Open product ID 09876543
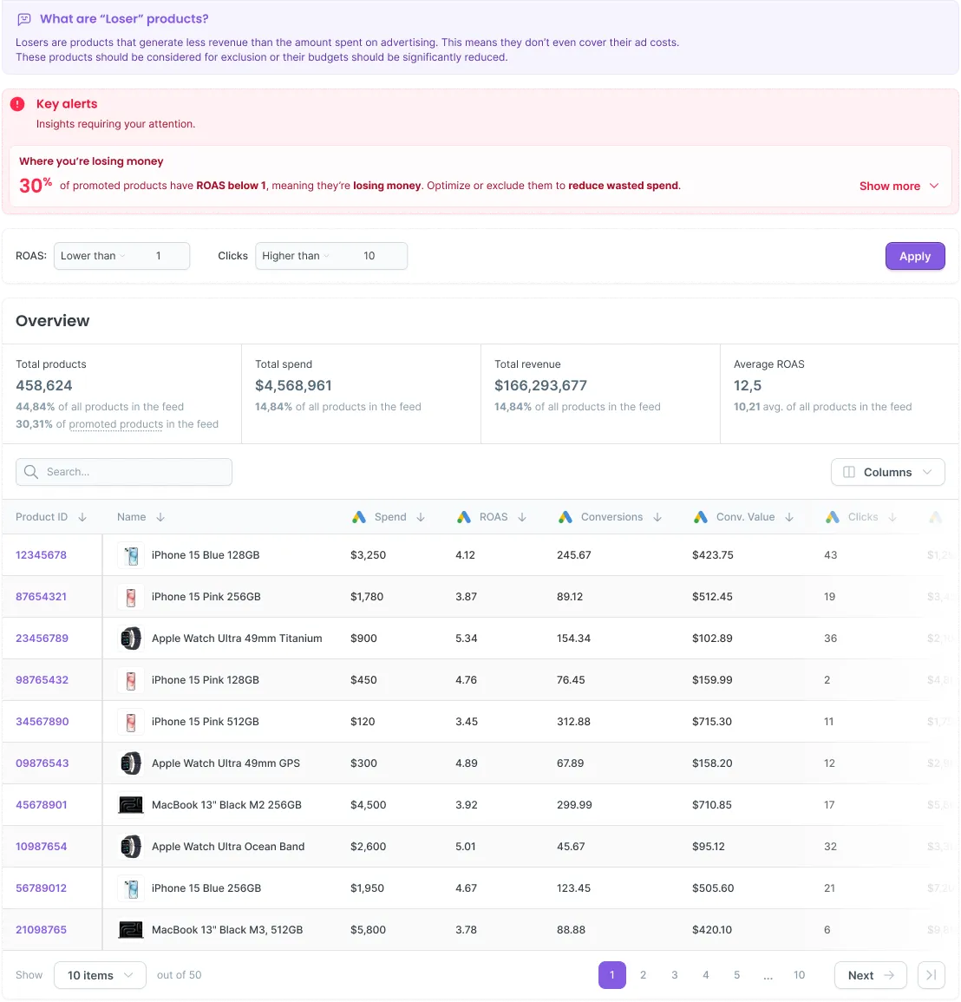The image size is (961, 1002). tap(42, 763)
